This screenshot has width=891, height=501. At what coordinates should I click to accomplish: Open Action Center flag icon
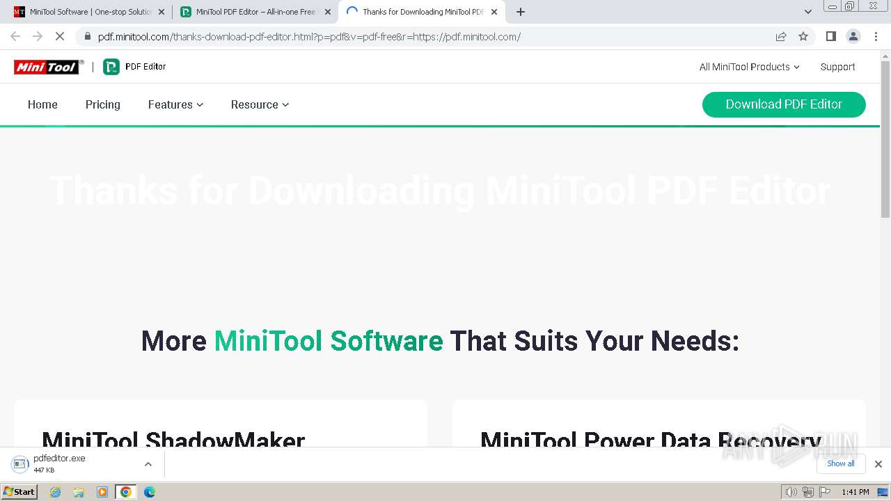tap(824, 492)
